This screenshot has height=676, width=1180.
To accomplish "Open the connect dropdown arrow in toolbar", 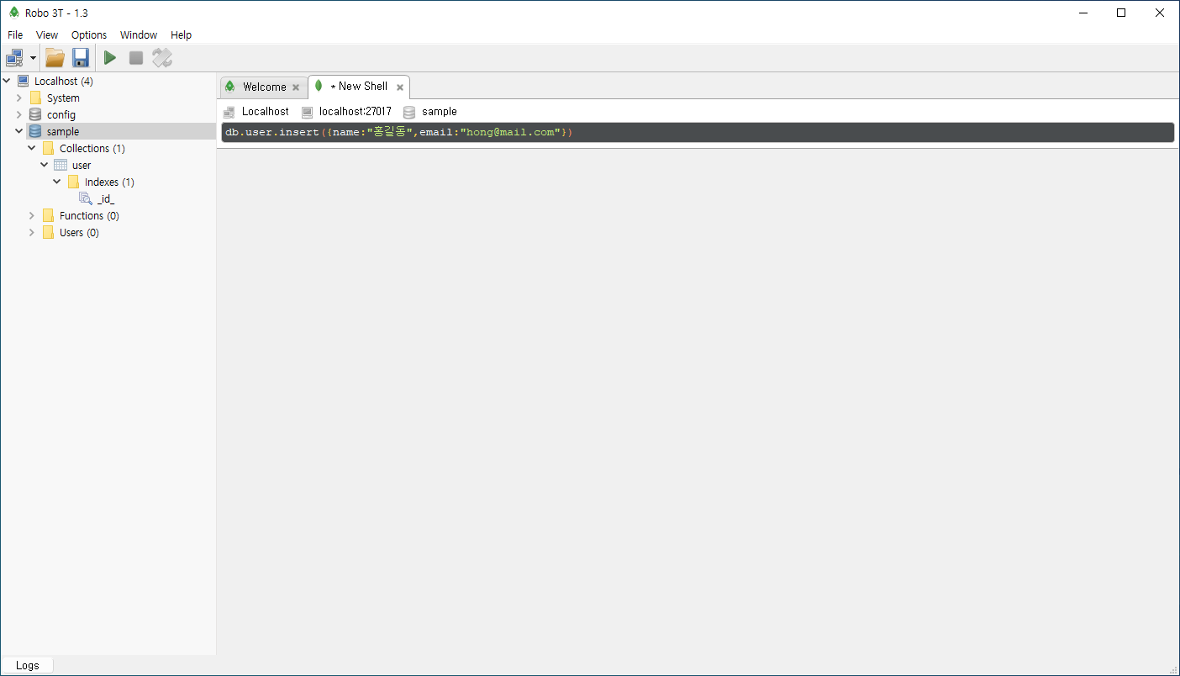I will coord(33,58).
